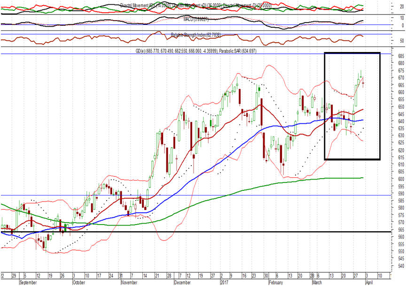Click the RSI scale value 50
The height and width of the screenshot is (286, 406).
pyautogui.click(x=402, y=41)
